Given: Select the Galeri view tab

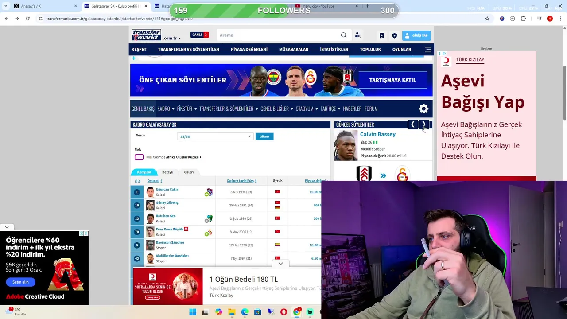Looking at the screenshot, I should pos(189,172).
